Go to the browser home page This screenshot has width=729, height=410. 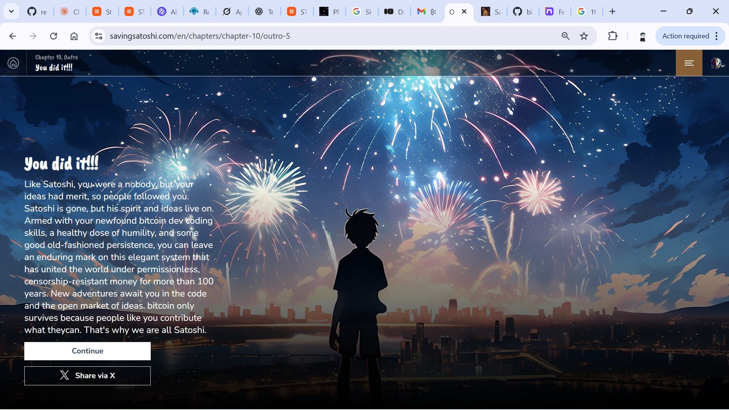click(x=74, y=36)
